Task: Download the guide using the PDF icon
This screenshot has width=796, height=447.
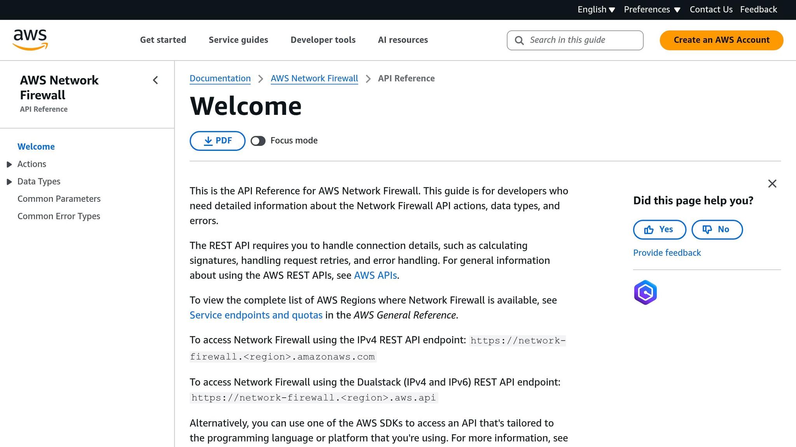Action: (208, 140)
